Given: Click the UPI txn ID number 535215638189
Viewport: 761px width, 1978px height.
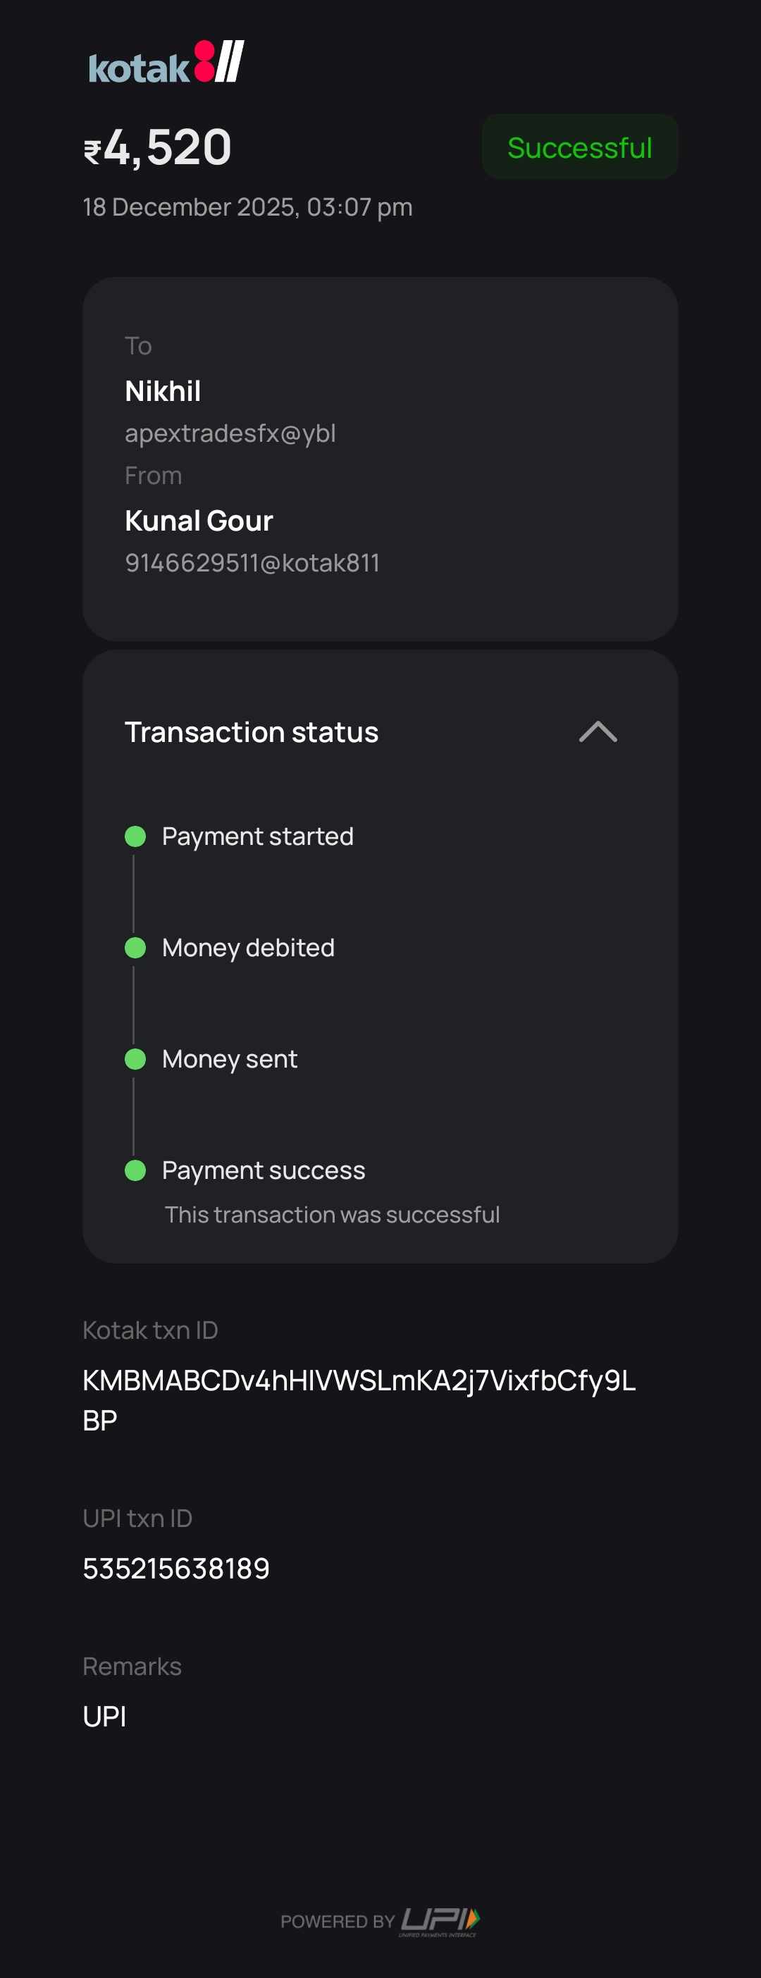Looking at the screenshot, I should tap(176, 1568).
